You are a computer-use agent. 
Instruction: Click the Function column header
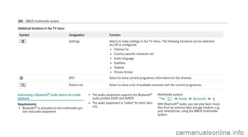(x=115, y=35)
